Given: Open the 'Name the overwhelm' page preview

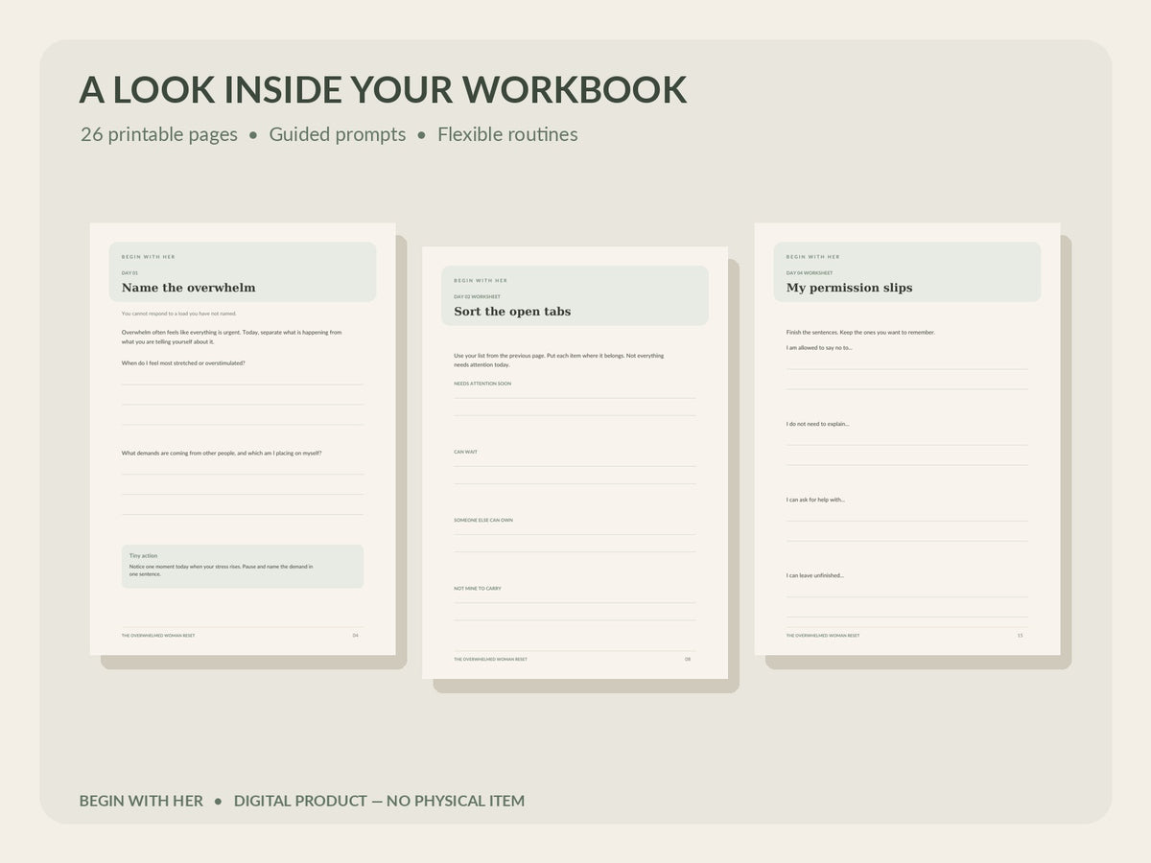Looking at the screenshot, I should (x=243, y=439).
